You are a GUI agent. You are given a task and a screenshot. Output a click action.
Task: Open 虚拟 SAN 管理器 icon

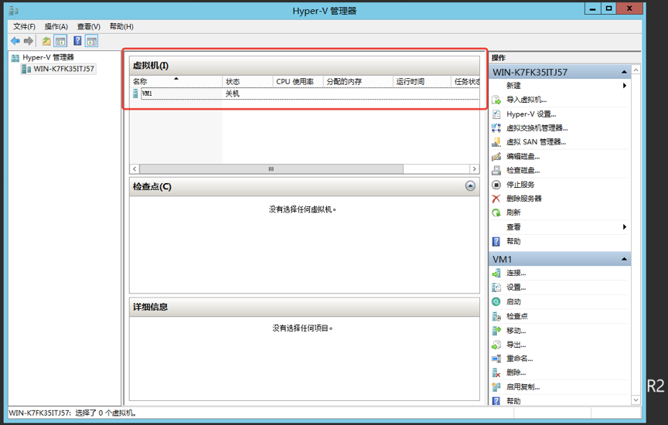point(496,142)
